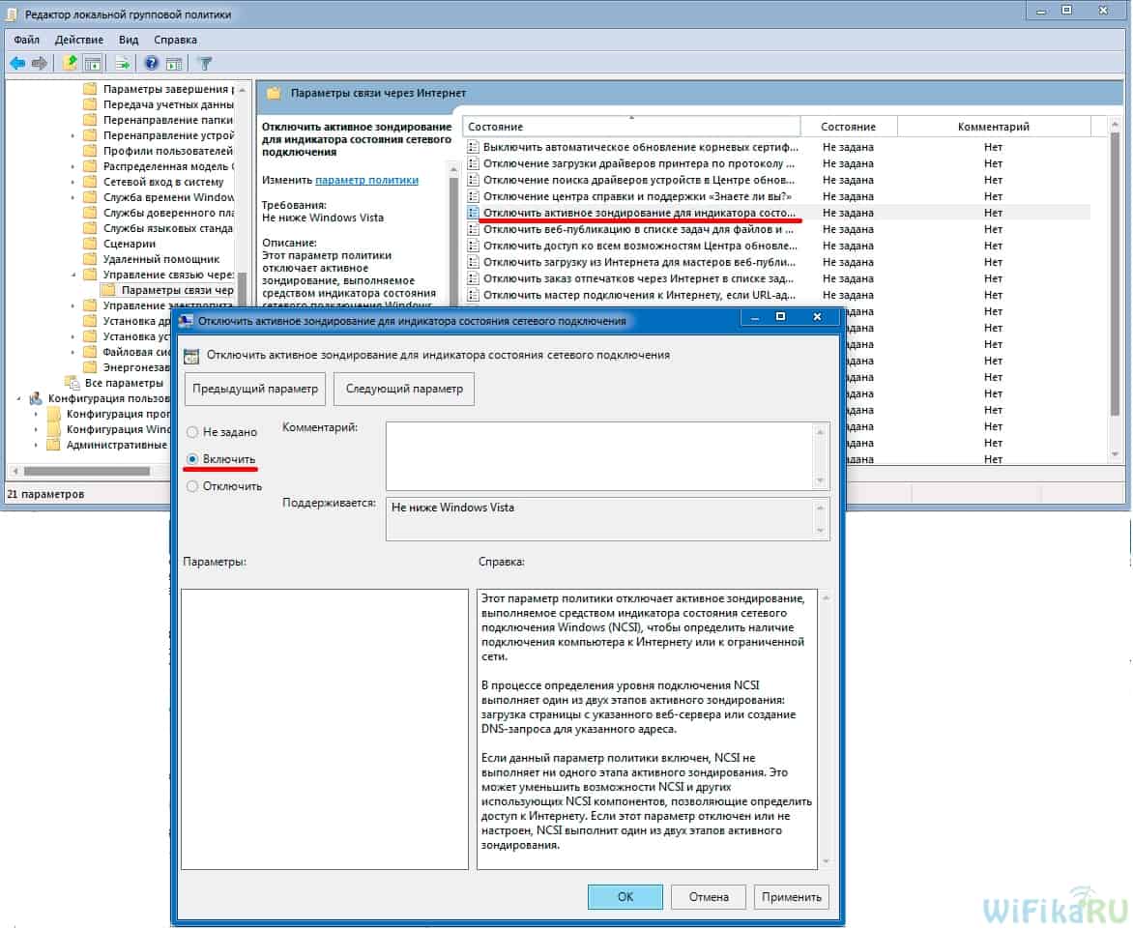Expand the 'Сетевой вход в систему' folder
The height and width of the screenshot is (929, 1133).
tap(73, 182)
